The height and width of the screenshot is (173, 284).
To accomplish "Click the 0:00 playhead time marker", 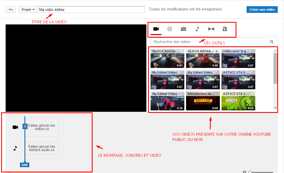I will [x=25, y=165].
